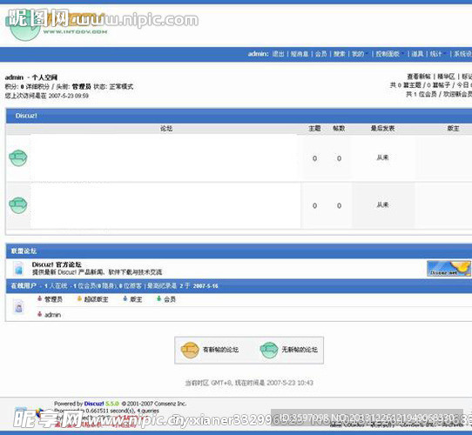Click the green 无新帖的论坛 icon

(269, 350)
